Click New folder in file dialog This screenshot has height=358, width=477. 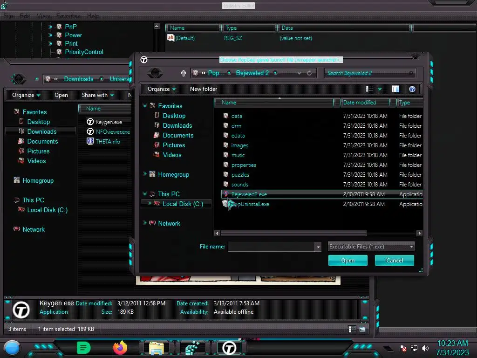tap(204, 89)
